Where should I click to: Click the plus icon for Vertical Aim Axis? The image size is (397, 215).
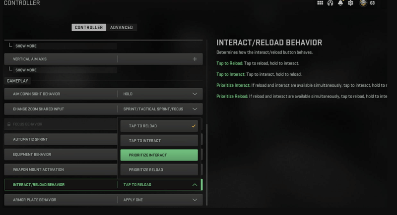[195, 59]
